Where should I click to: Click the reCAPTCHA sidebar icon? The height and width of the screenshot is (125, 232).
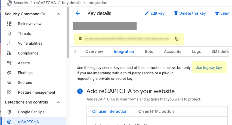click(x=9, y=122)
